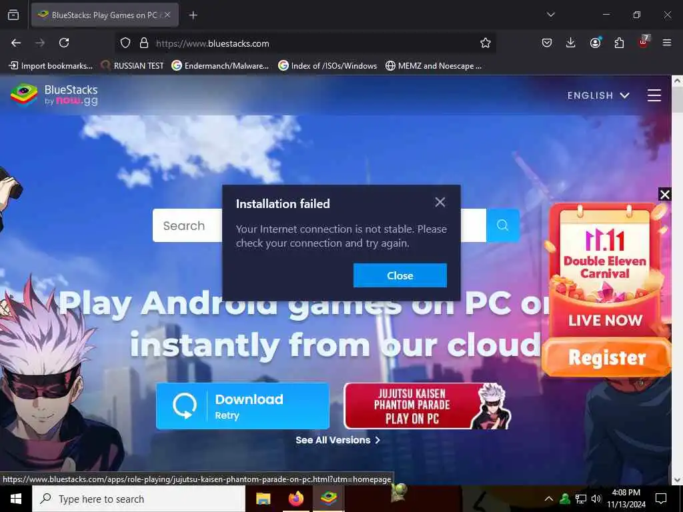Click the page scrollbar up arrow
The image size is (683, 512).
click(678, 81)
